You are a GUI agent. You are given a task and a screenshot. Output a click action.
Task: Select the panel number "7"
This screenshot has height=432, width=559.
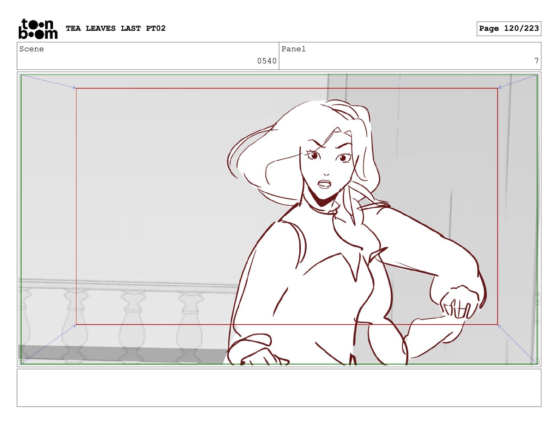point(536,61)
